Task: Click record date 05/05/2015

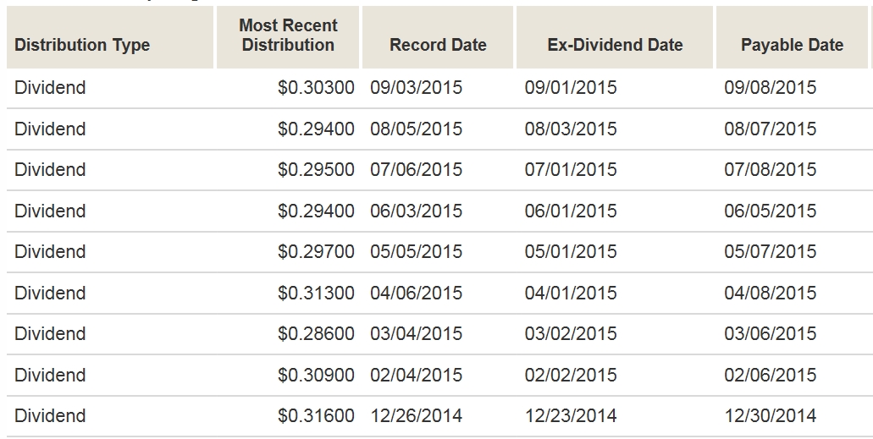Action: [416, 252]
